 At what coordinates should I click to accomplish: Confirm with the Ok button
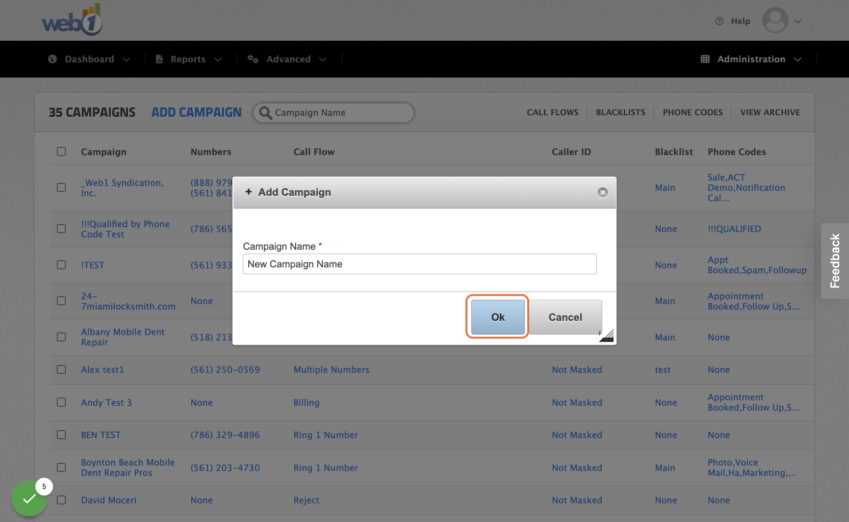(498, 317)
